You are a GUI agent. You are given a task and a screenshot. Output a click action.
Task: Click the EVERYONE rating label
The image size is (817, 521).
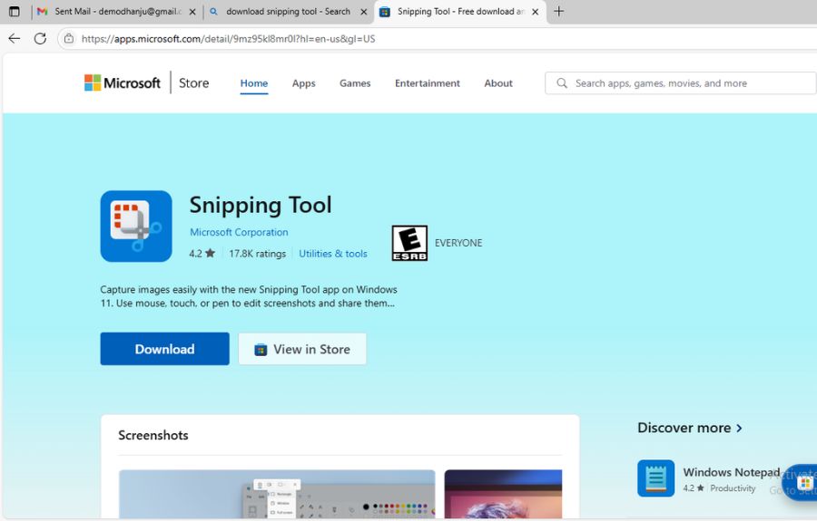[458, 243]
